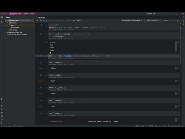Open the Project tool window folder icon

click(2, 17)
